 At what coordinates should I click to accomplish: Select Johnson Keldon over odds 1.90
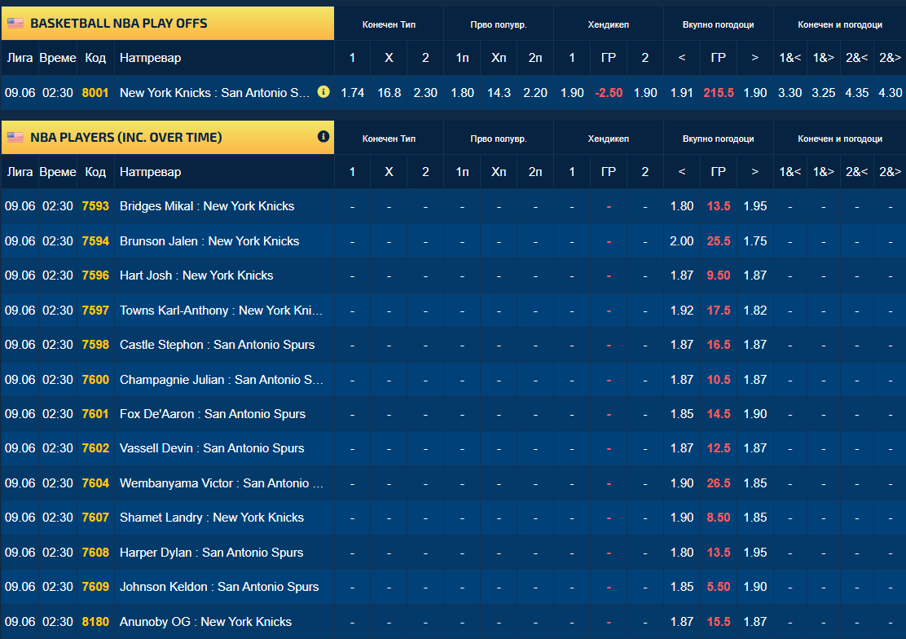tap(754, 587)
